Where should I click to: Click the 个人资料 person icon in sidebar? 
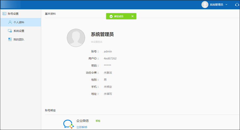10,22
